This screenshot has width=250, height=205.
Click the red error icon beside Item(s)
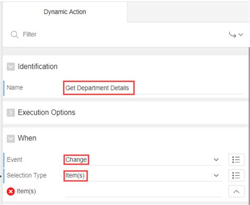coord(11,191)
